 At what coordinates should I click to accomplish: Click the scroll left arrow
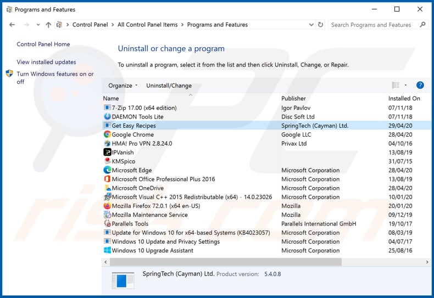[x=105, y=262]
